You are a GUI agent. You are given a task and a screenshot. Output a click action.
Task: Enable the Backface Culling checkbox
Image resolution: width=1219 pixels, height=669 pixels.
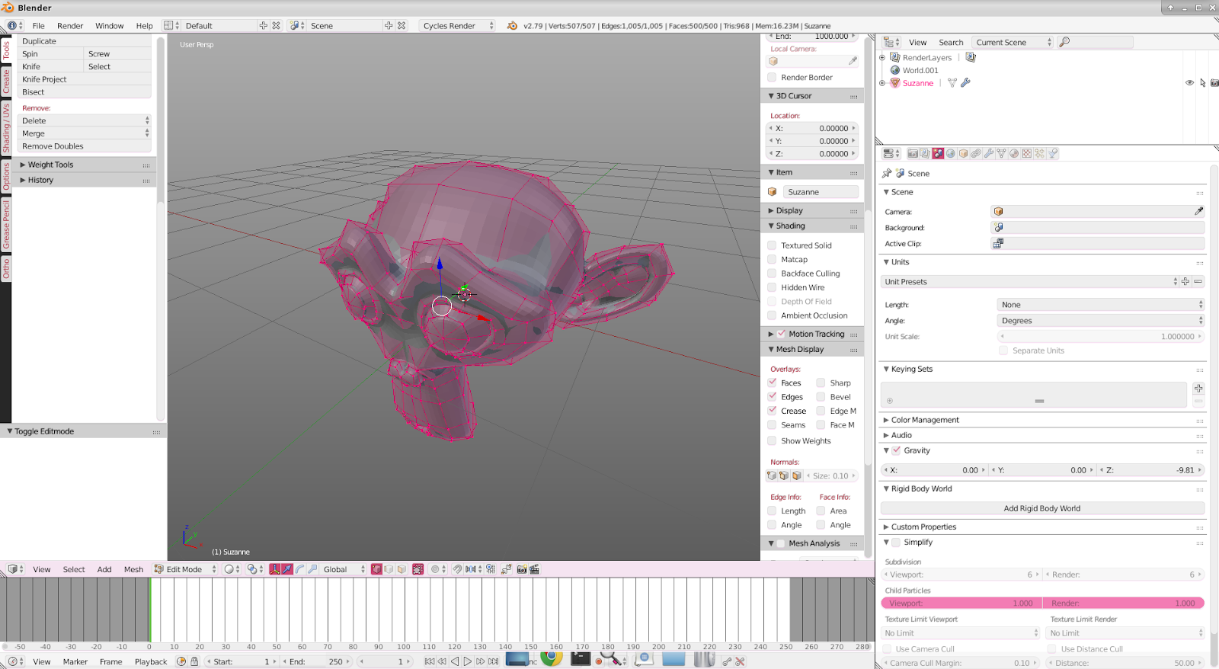(772, 274)
